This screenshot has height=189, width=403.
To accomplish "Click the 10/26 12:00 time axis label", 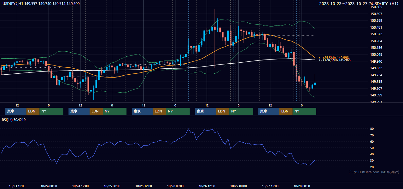I will (x=207, y=186).
